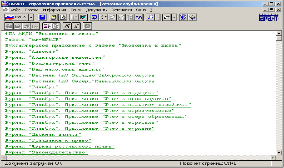Image resolution: width=284 pixels, height=168 pixels.
Task: Open the dropdown arrow beside the ruler icon
Action: pyautogui.click(x=174, y=17)
